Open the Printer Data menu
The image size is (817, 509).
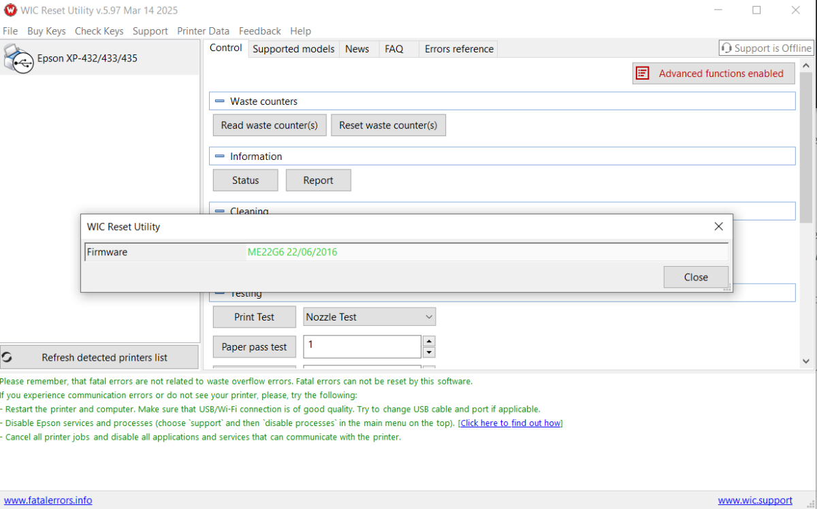tap(203, 31)
